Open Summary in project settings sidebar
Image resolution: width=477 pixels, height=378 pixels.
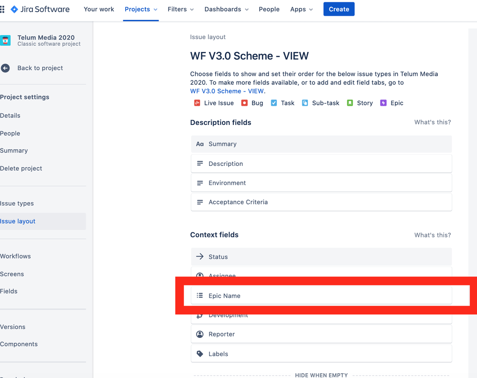(14, 151)
